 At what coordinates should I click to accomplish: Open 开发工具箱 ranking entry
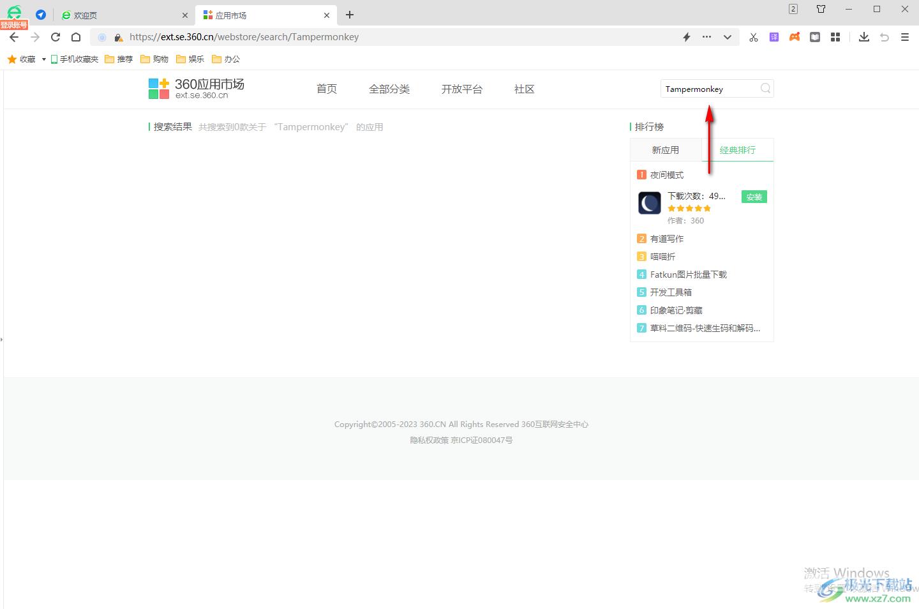point(671,292)
